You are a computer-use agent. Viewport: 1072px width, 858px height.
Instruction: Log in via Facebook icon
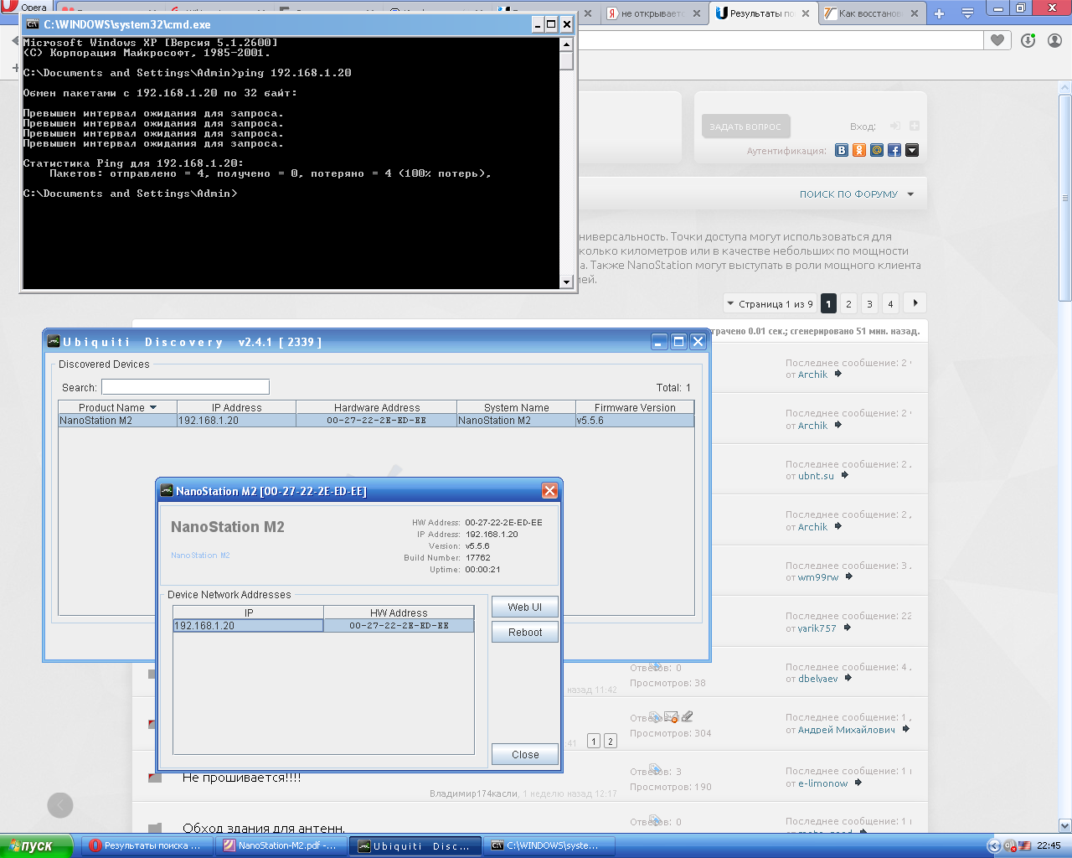894,150
